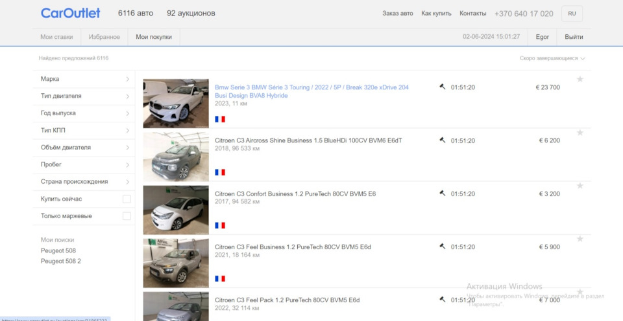Click the 2018, 96 533 км details
Image resolution: width=623 pixels, height=321 pixels.
click(x=238, y=148)
